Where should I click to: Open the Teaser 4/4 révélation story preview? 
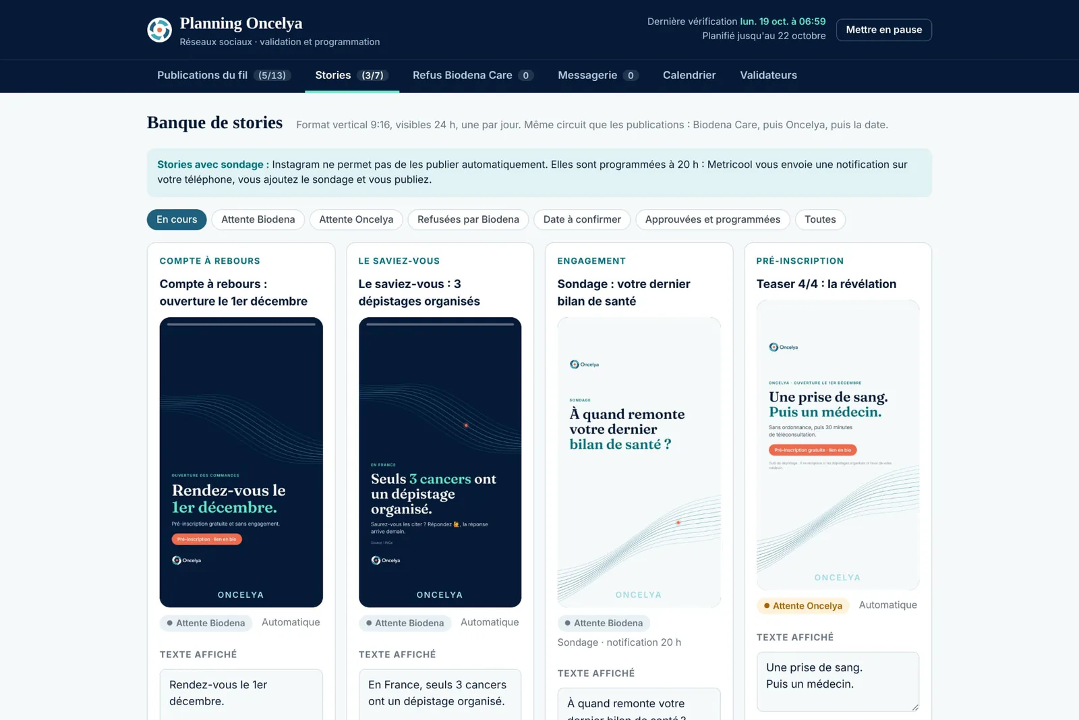pos(838,445)
